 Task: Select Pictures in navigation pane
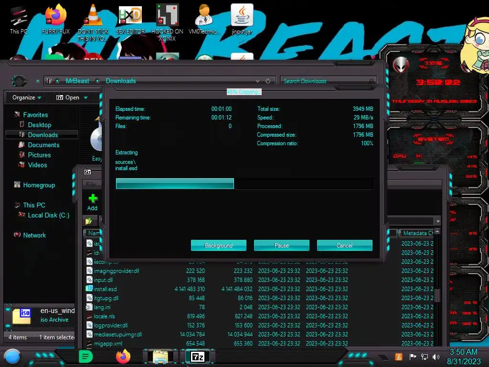[x=39, y=155]
